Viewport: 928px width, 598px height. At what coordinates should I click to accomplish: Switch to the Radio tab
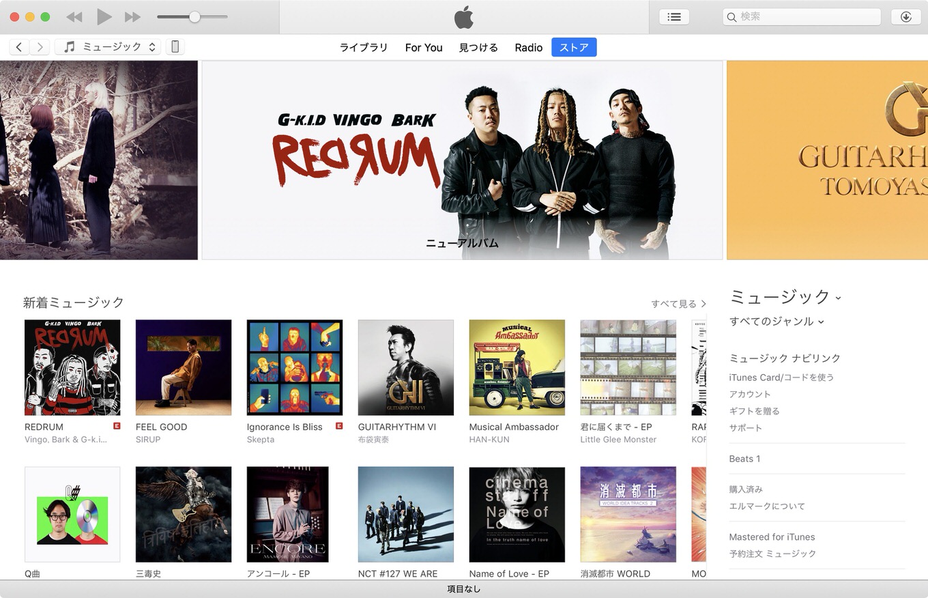tap(529, 48)
